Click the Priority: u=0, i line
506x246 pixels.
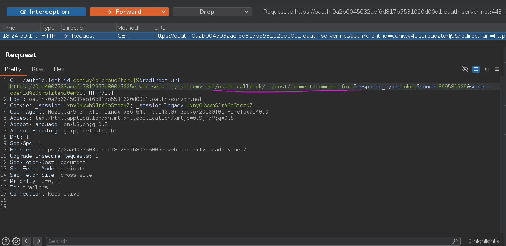[x=35, y=181]
